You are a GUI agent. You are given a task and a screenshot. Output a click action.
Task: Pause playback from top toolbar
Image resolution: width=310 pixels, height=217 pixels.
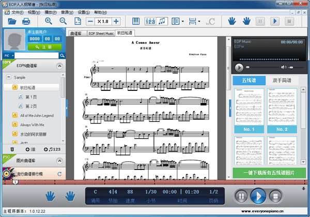click(x=260, y=21)
